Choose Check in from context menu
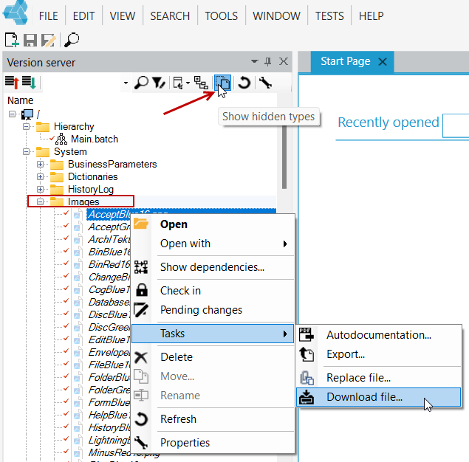Image resolution: width=469 pixels, height=462 pixels. pyautogui.click(x=213, y=291)
